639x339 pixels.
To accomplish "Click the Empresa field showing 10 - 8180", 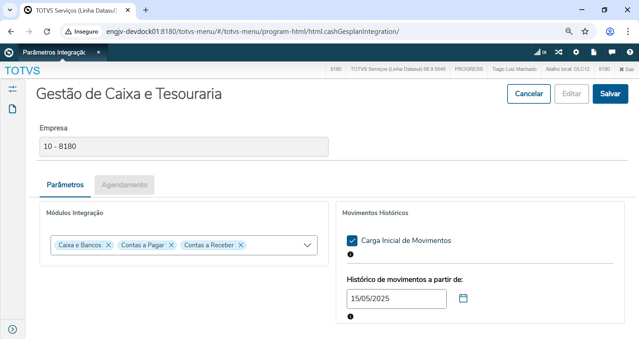I will (x=184, y=147).
